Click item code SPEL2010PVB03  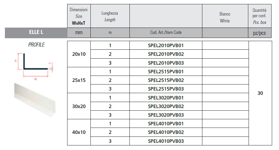[166, 63]
